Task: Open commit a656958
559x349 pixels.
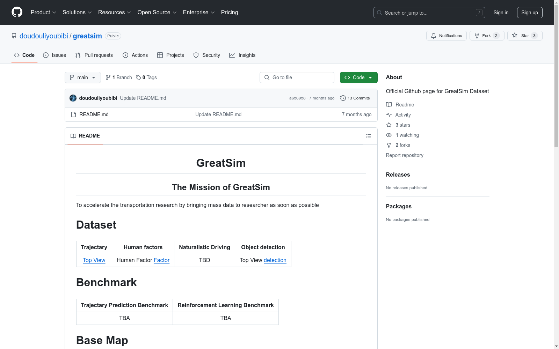Action: [x=297, y=98]
